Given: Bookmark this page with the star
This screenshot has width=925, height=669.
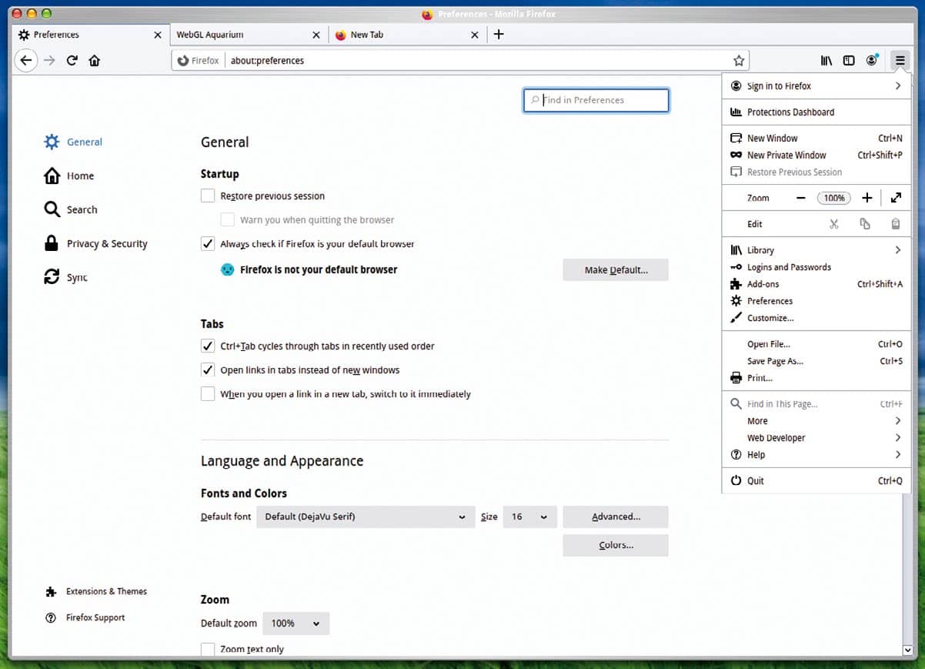Looking at the screenshot, I should [739, 60].
